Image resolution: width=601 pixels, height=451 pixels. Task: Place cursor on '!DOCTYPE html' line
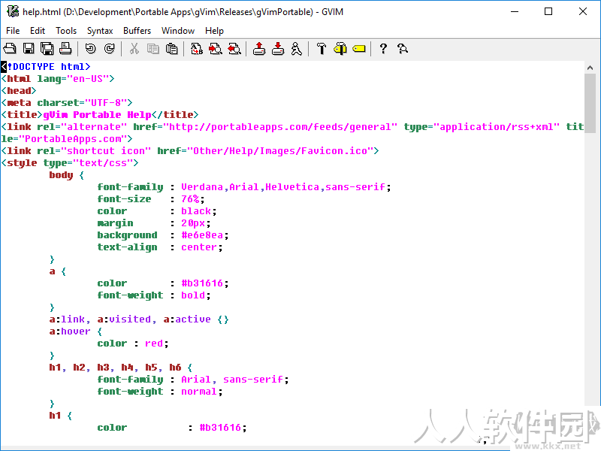pos(46,67)
